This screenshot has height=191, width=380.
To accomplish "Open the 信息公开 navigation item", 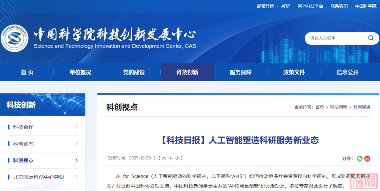I will [347, 72].
